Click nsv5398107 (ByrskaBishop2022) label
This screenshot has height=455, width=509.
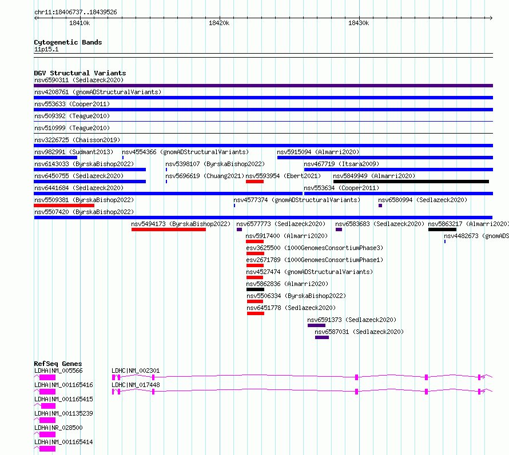pyautogui.click(x=215, y=164)
